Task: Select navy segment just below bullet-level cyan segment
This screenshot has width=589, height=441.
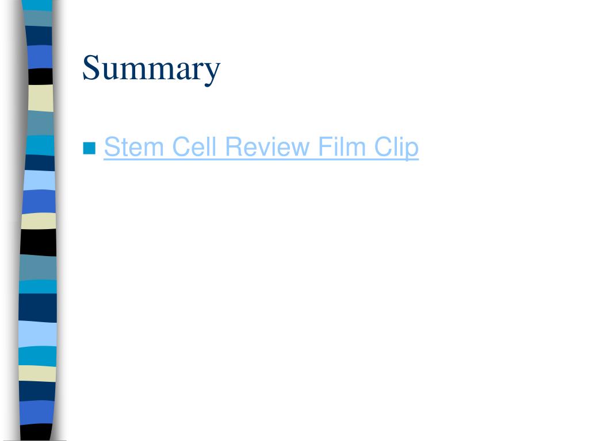Action: pyautogui.click(x=40, y=163)
